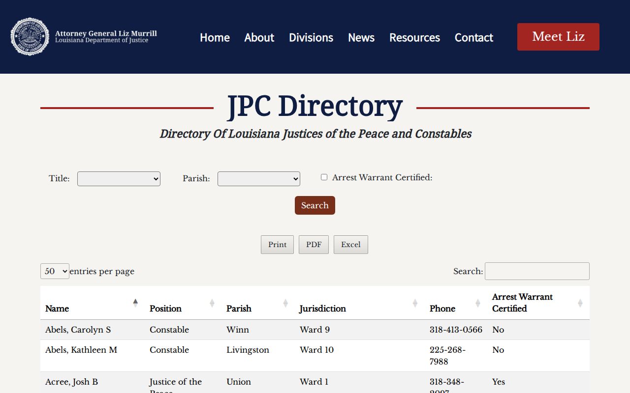Screen dimensions: 630x393
Task: Open the News menu item
Action: pyautogui.click(x=361, y=37)
